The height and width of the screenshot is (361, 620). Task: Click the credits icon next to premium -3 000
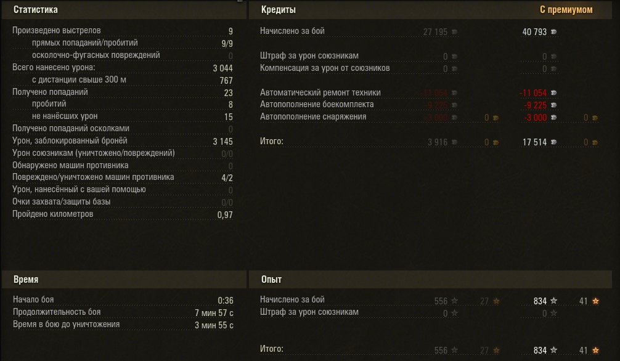point(554,118)
